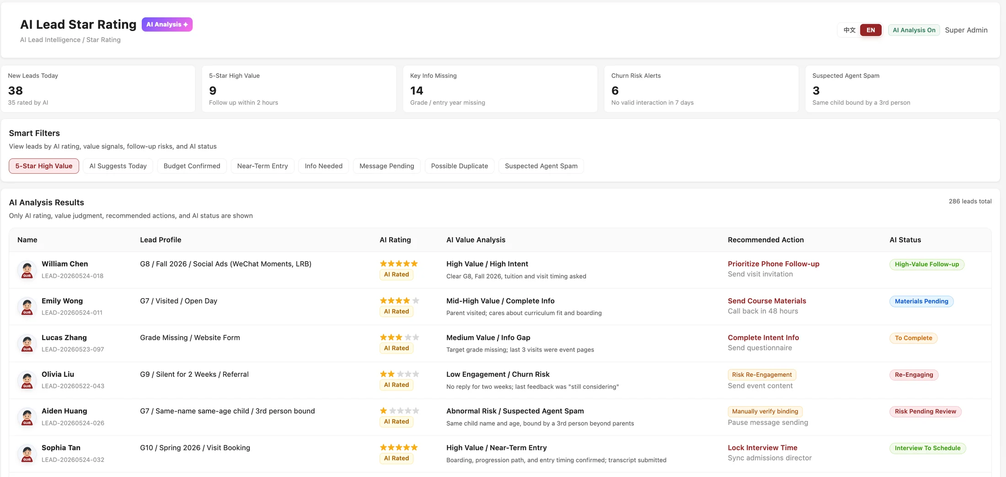Image resolution: width=1006 pixels, height=477 pixels.
Task: Click Sophia Tan's avatar icon
Action: (27, 454)
